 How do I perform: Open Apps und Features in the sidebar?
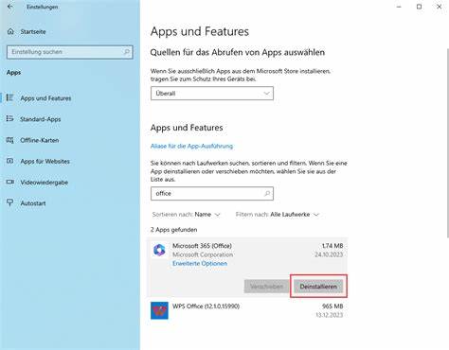pyautogui.click(x=45, y=98)
